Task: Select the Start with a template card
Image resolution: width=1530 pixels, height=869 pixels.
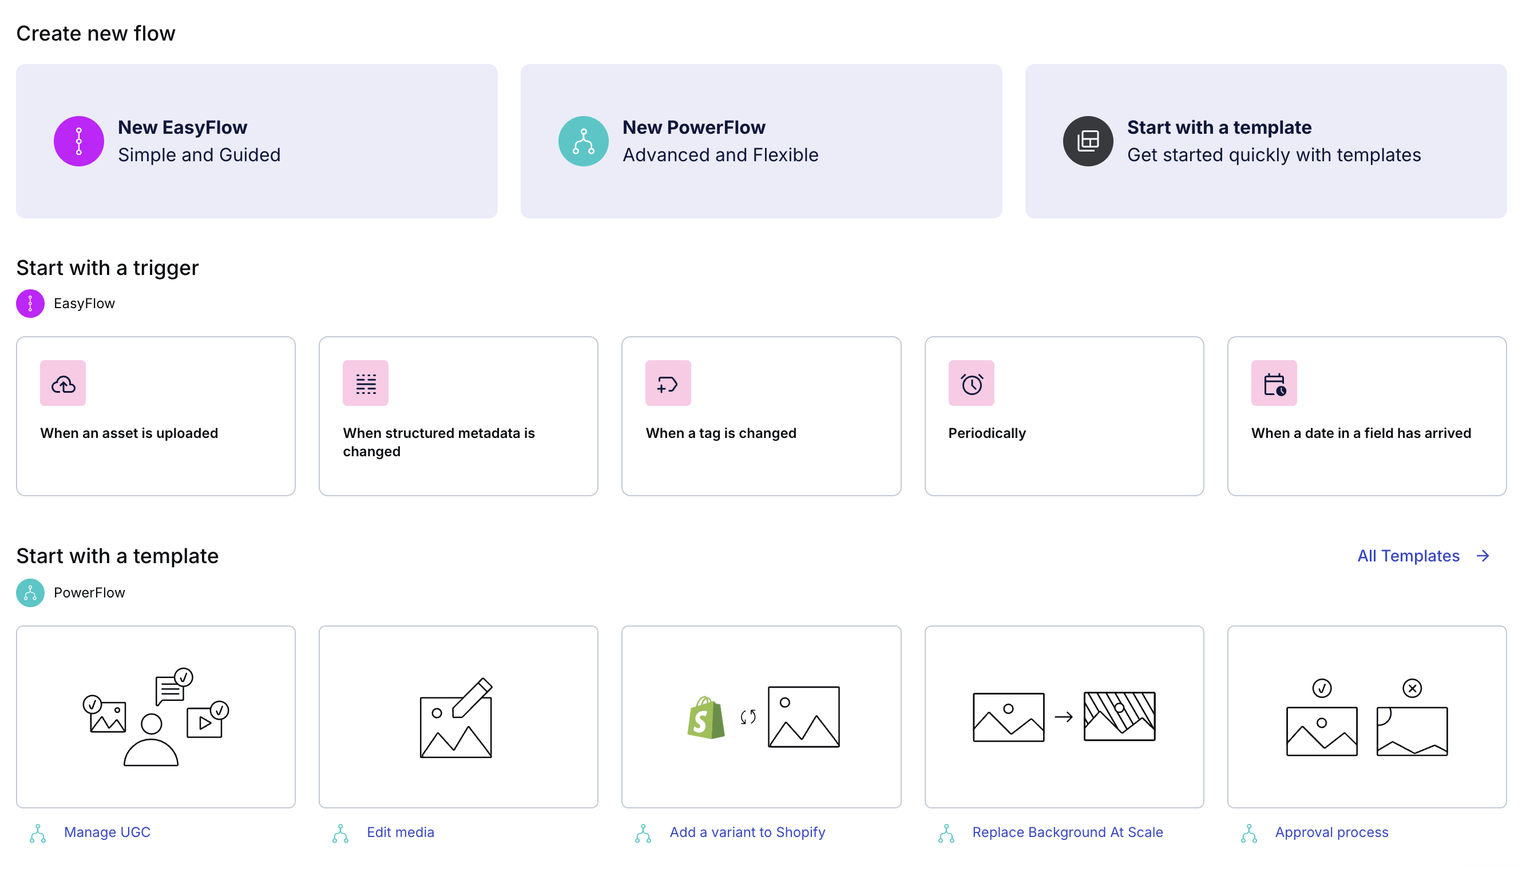Action: coord(1266,141)
